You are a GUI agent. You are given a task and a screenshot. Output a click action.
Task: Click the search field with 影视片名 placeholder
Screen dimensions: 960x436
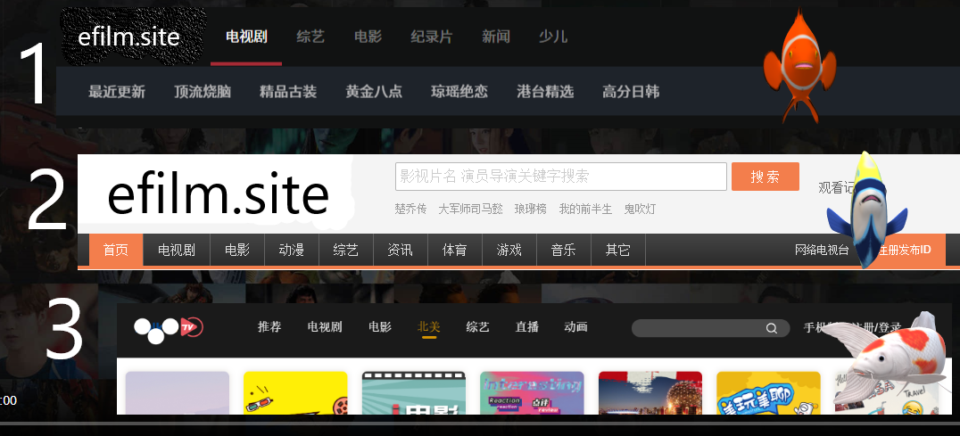(560, 177)
